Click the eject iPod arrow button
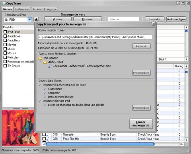 click(x=36, y=19)
